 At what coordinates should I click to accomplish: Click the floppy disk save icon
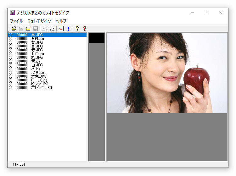click(x=36, y=29)
